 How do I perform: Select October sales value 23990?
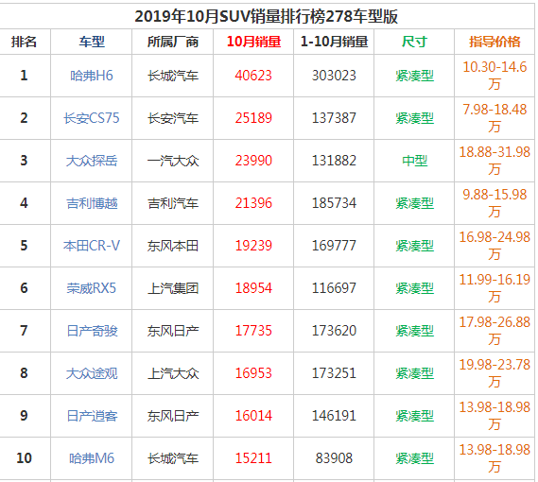coord(253,161)
